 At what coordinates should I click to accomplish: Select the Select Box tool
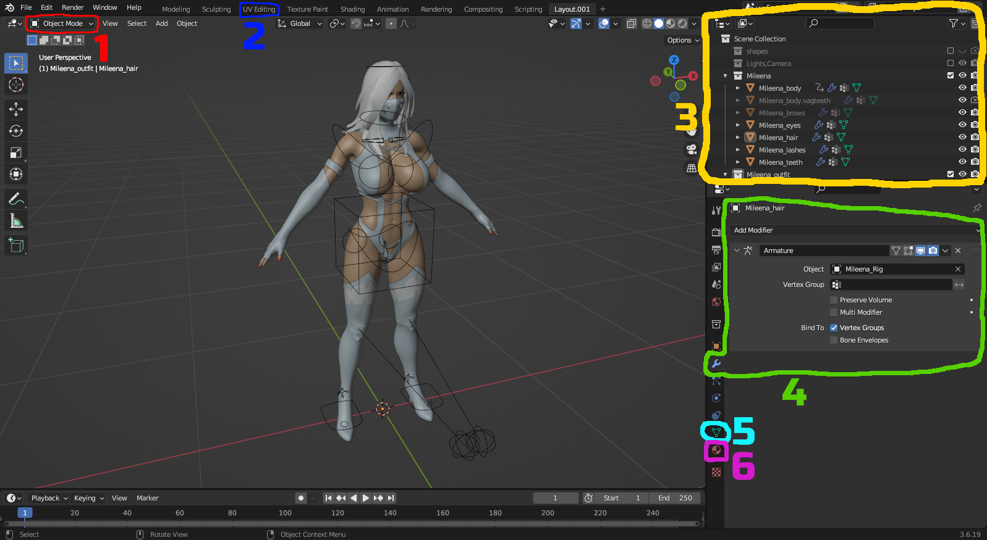(x=16, y=63)
